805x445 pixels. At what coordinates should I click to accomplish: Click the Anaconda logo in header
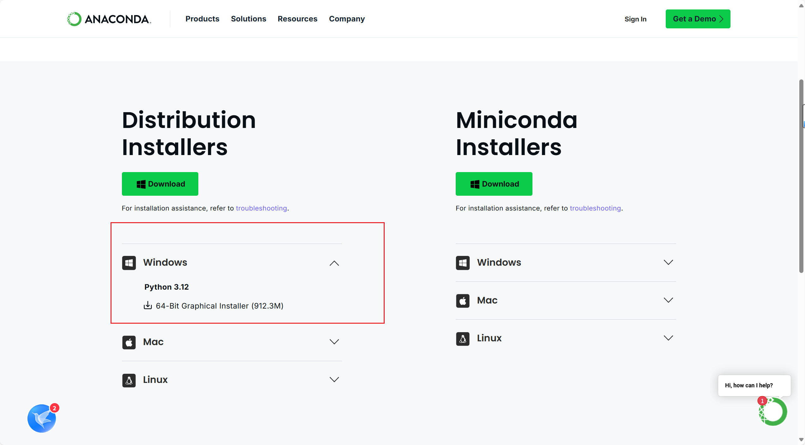tap(109, 19)
